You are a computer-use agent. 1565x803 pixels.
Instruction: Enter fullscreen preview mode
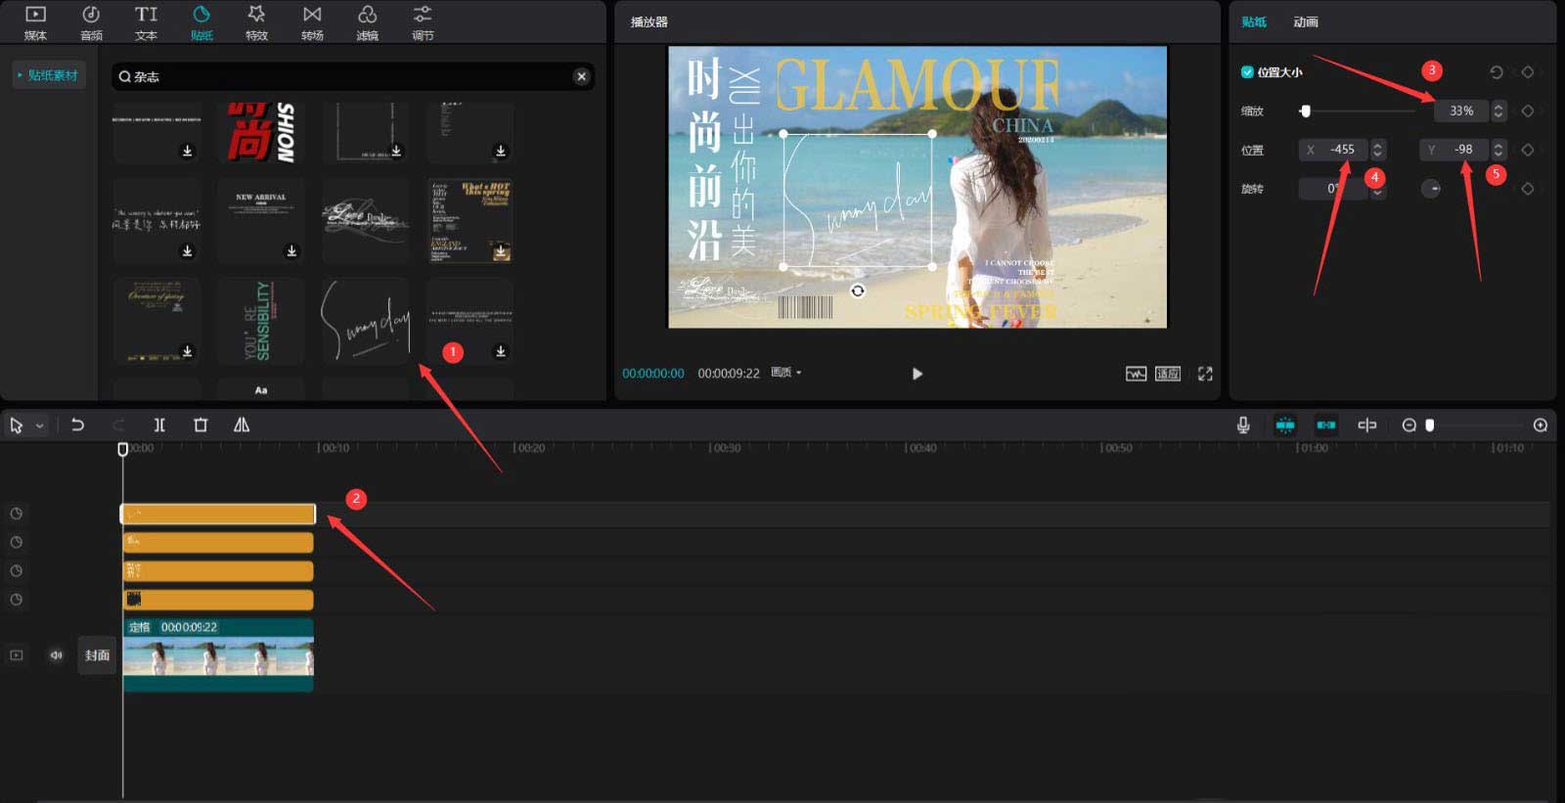1205,374
